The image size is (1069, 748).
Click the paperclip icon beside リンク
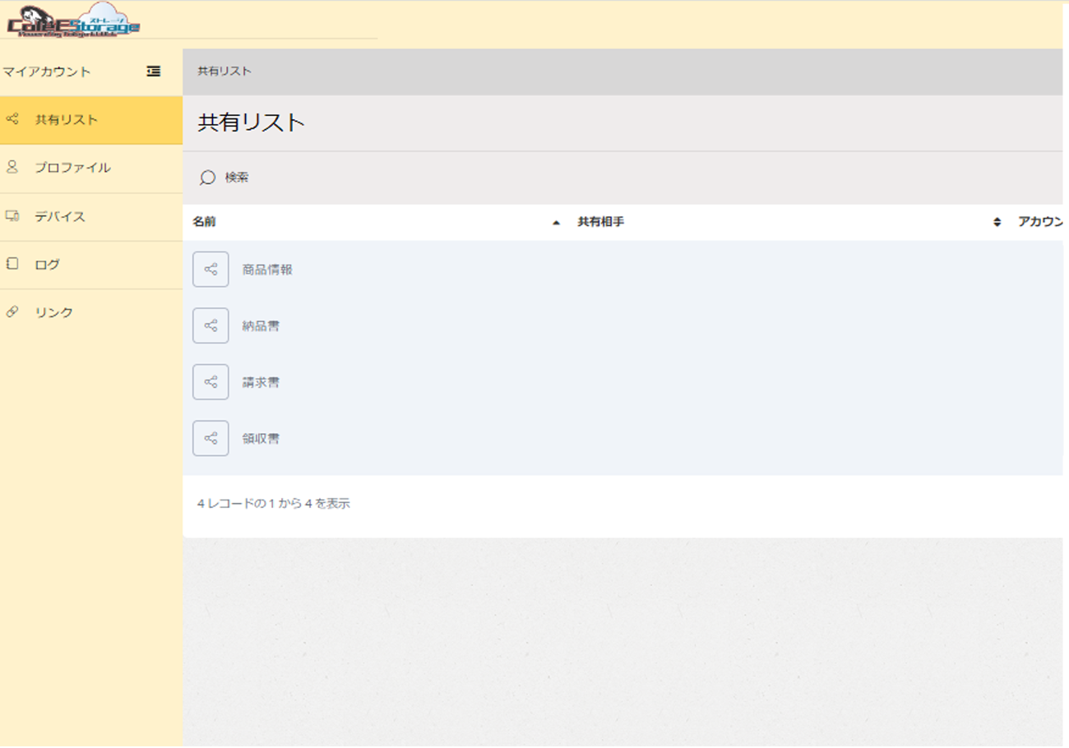point(12,312)
